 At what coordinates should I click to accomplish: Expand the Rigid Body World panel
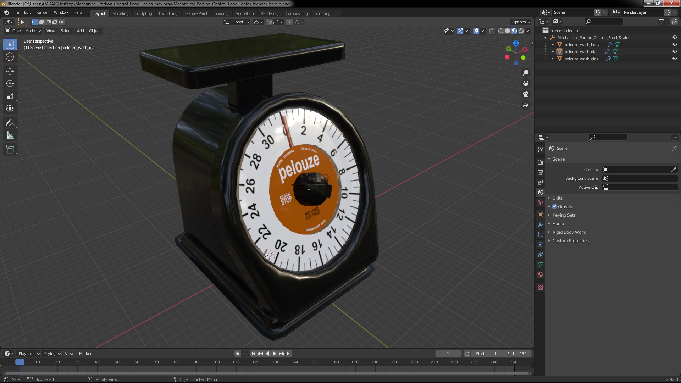(569, 232)
